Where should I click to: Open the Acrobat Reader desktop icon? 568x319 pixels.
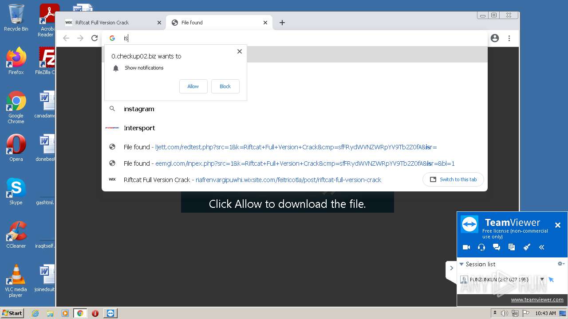point(47,20)
